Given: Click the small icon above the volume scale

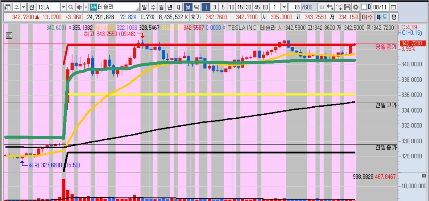Looking at the screenshot, I should pos(424,176).
